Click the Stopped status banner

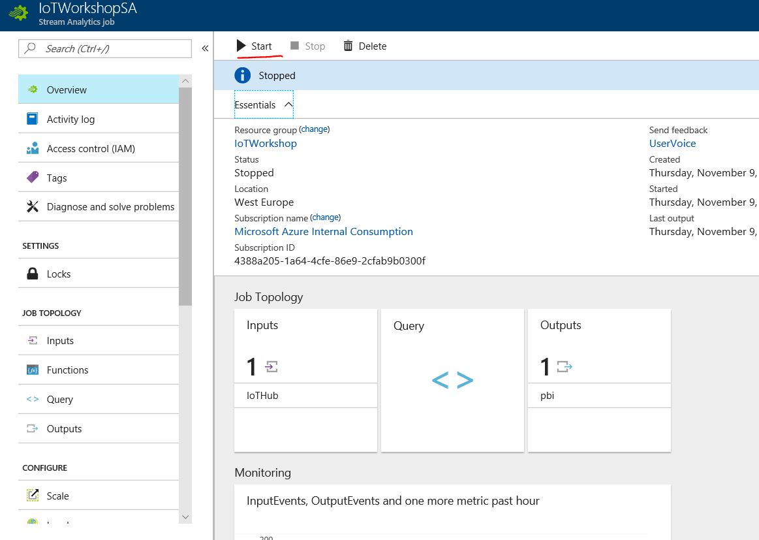pos(486,75)
